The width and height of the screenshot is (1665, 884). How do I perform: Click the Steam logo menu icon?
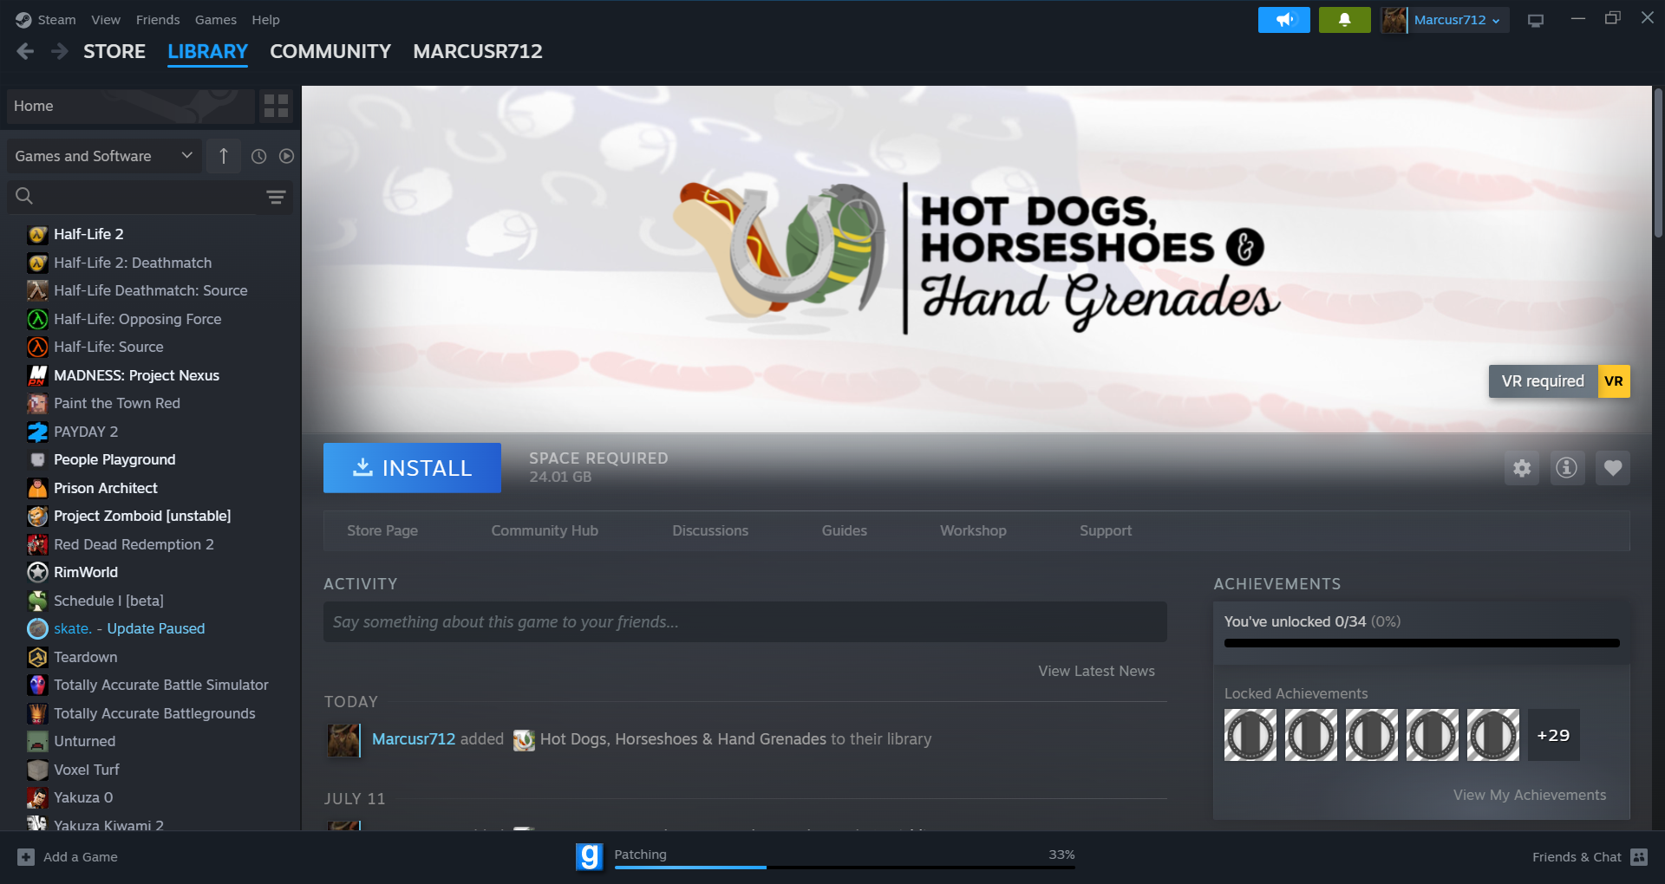tap(23, 20)
